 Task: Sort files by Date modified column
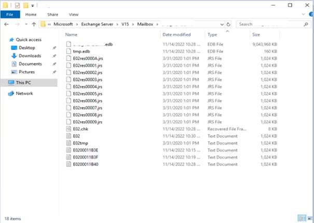(176, 34)
